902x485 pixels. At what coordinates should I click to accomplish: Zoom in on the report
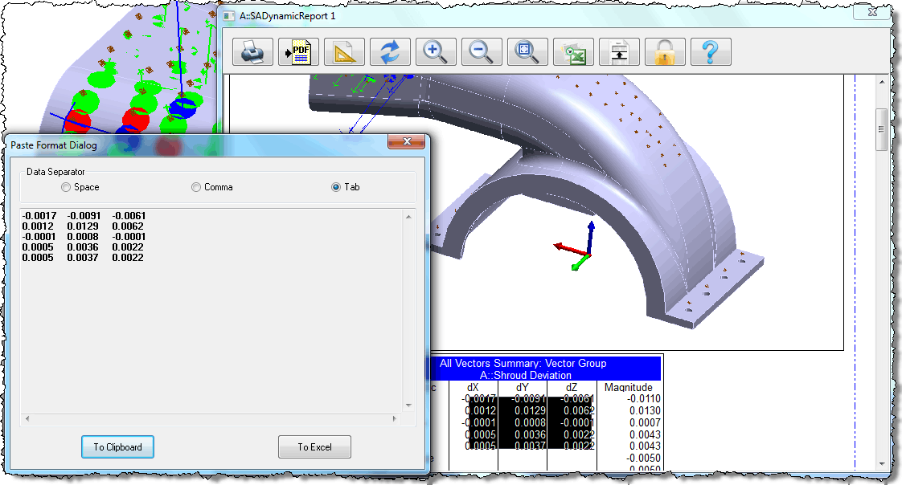pos(436,51)
